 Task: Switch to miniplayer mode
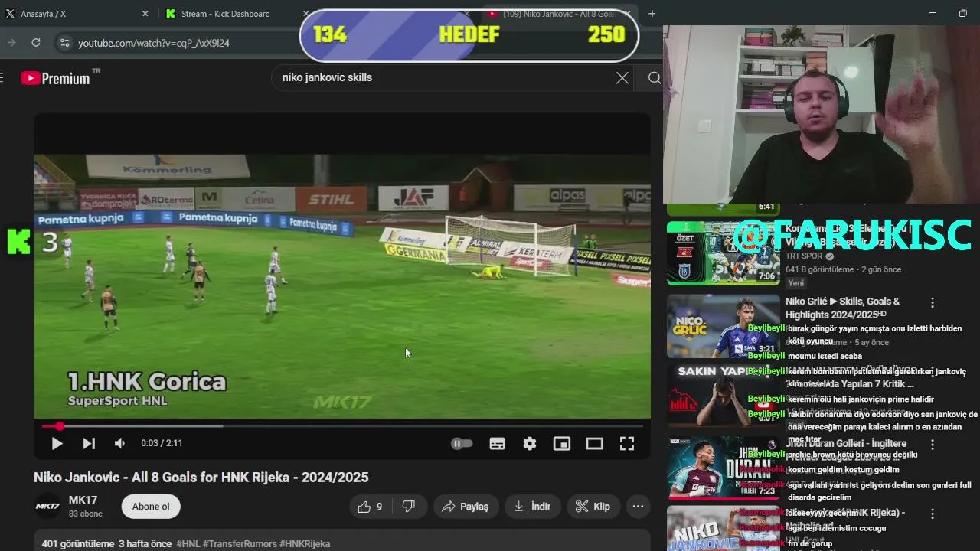pos(562,443)
